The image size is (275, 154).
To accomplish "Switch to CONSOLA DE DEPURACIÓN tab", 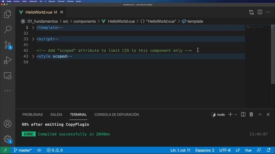I will pyautogui.click(x=116, y=115).
